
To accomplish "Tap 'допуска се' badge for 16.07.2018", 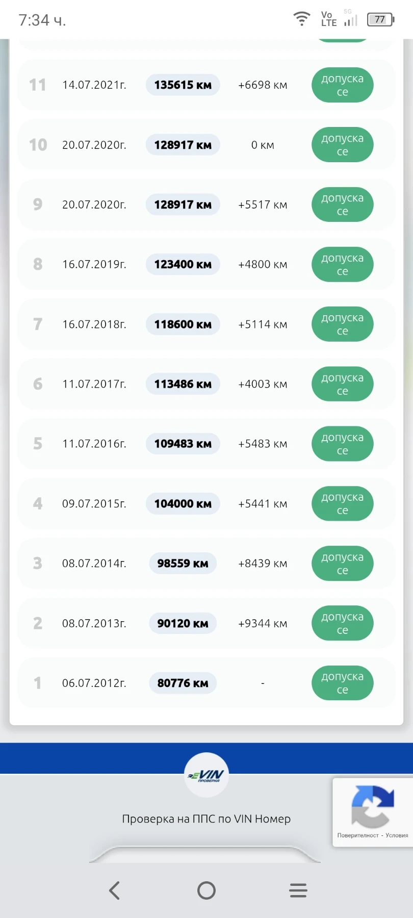I will (342, 324).
